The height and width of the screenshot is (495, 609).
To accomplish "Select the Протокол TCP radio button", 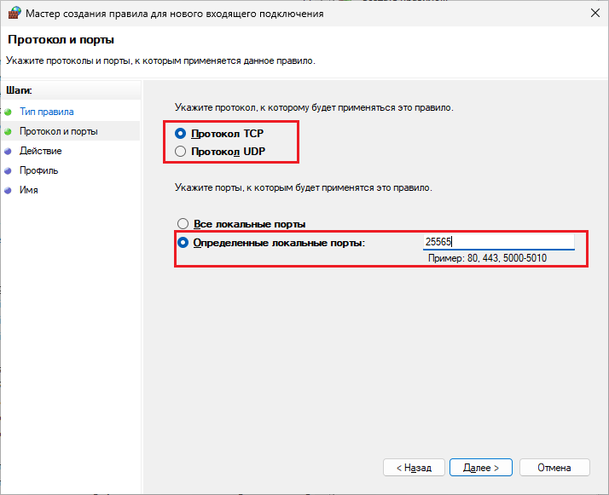I will pos(180,134).
